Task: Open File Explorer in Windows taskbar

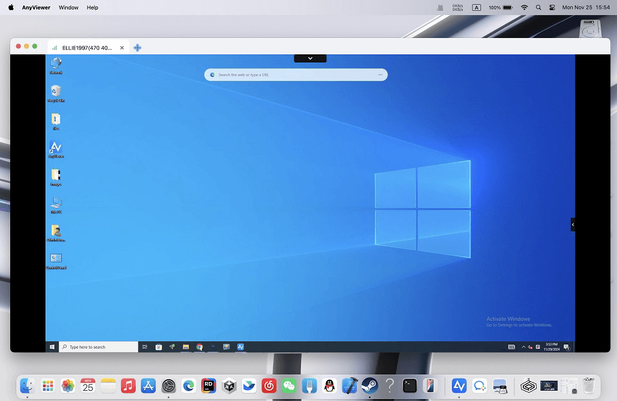Action: tap(186, 347)
